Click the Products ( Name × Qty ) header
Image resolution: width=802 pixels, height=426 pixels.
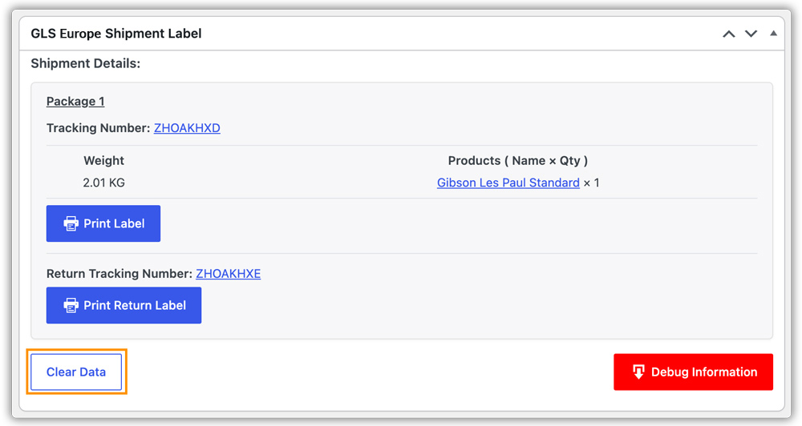pyautogui.click(x=518, y=161)
